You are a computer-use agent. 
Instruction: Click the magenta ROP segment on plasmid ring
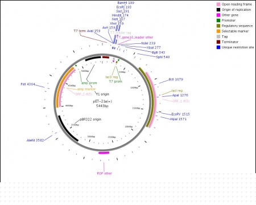point(104,153)
